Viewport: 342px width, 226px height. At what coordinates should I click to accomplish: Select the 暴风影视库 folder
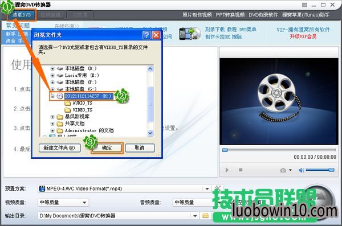(77, 117)
